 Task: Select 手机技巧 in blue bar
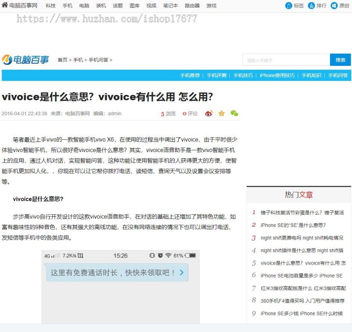point(243,75)
